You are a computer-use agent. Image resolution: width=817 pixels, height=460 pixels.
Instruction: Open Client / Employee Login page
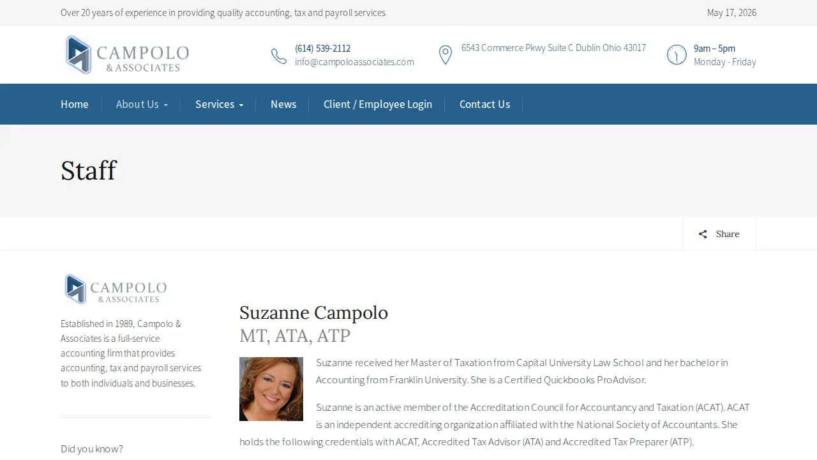(378, 104)
